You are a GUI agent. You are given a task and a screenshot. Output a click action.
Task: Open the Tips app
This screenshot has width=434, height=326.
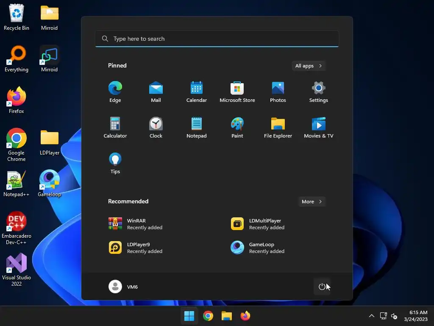click(x=115, y=163)
